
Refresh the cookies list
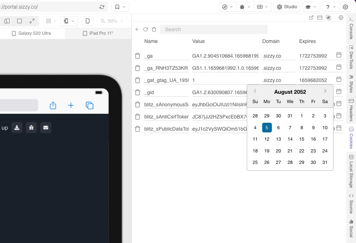coord(145,29)
